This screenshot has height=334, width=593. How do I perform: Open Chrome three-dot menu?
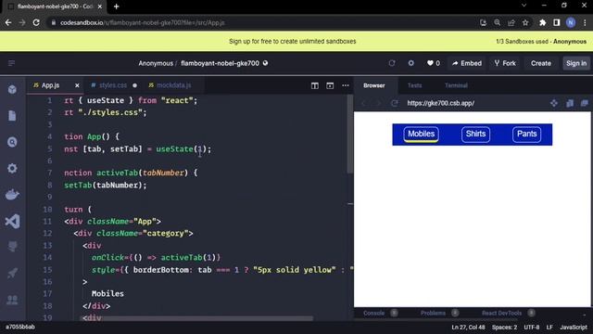[585, 22]
